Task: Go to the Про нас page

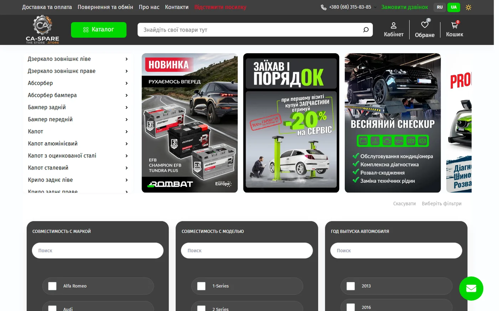Action: [149, 7]
